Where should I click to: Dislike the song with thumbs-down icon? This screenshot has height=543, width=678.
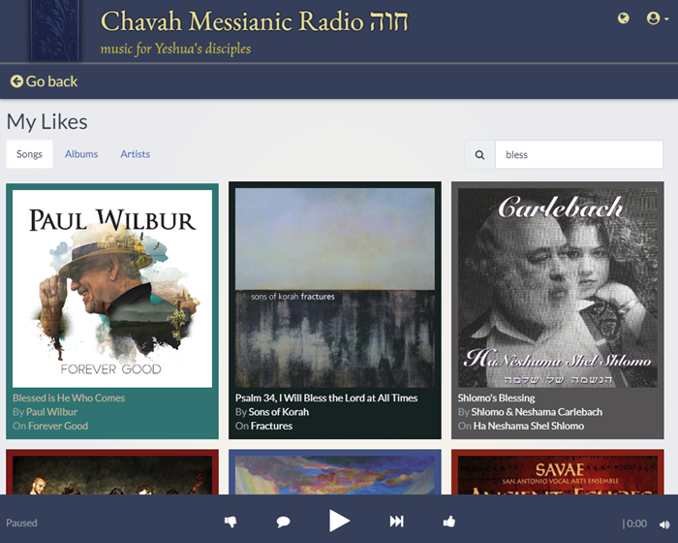[231, 522]
